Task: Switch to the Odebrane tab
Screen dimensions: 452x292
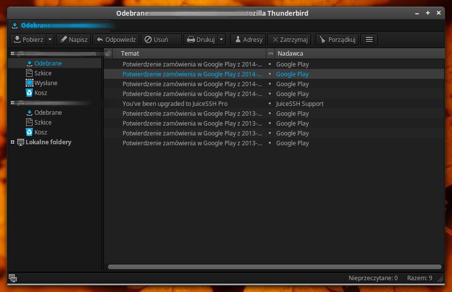Action: coord(59,26)
